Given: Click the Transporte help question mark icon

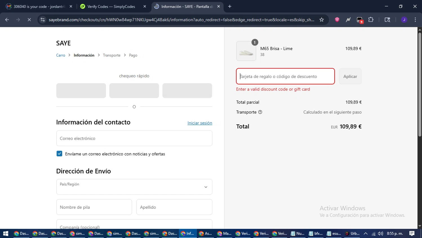Looking at the screenshot, I should tap(260, 112).
